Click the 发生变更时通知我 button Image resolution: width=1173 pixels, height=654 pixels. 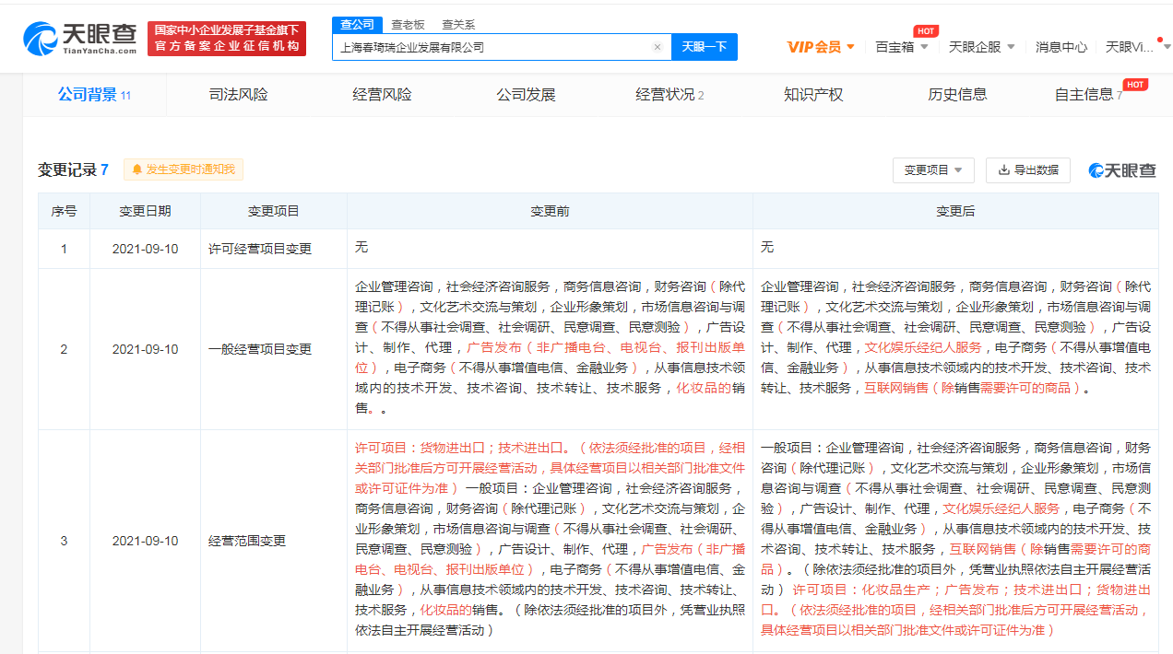coord(184,169)
